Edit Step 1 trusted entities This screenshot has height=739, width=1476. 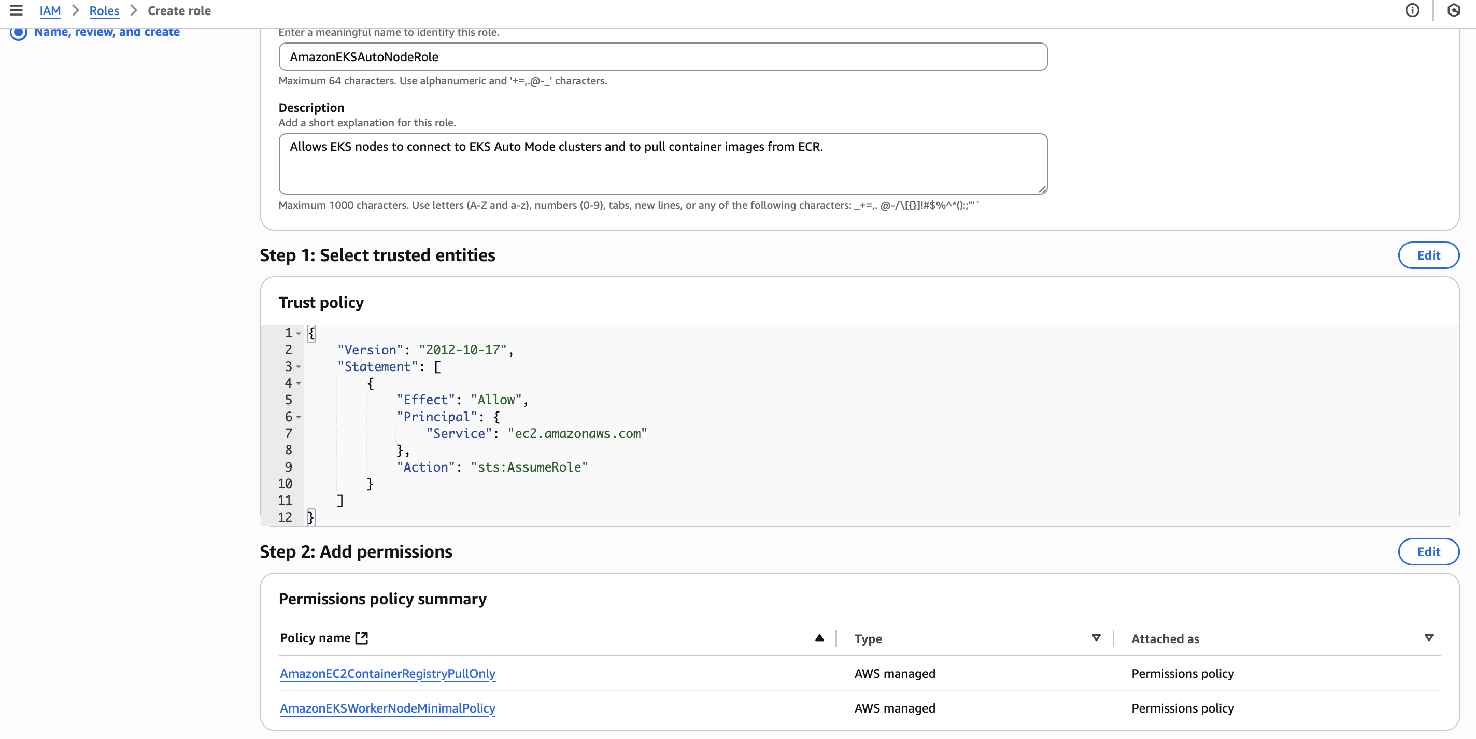(x=1428, y=255)
